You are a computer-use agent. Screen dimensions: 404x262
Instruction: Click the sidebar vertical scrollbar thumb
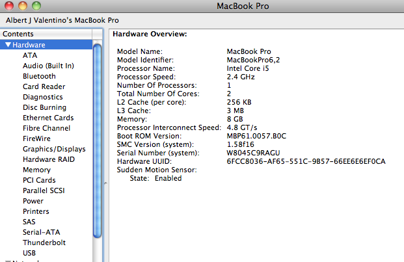[97, 141]
